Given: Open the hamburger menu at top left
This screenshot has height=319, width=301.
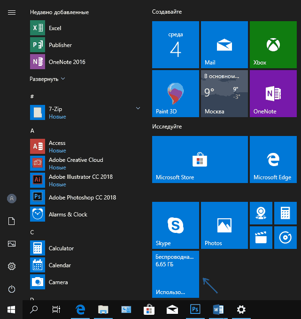Looking at the screenshot, I should (12, 13).
